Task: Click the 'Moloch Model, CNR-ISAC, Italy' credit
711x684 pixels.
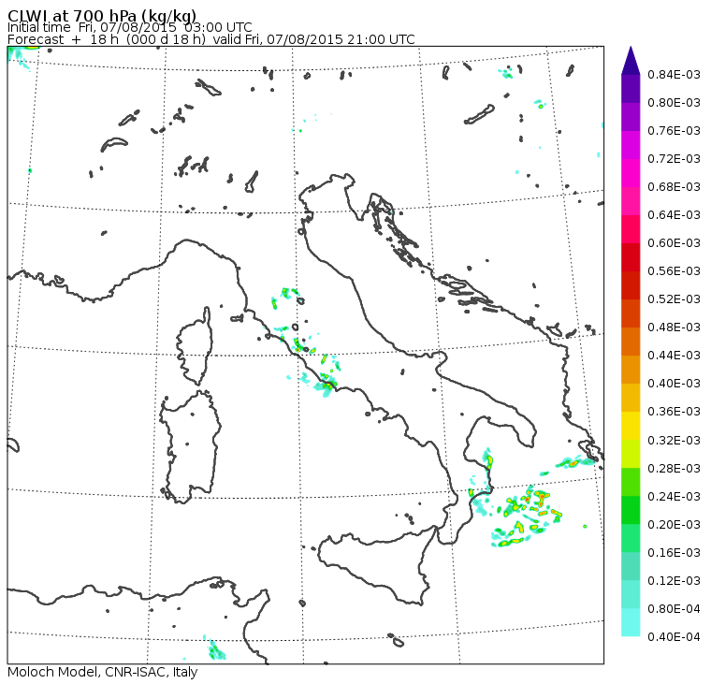Action: pos(103,672)
